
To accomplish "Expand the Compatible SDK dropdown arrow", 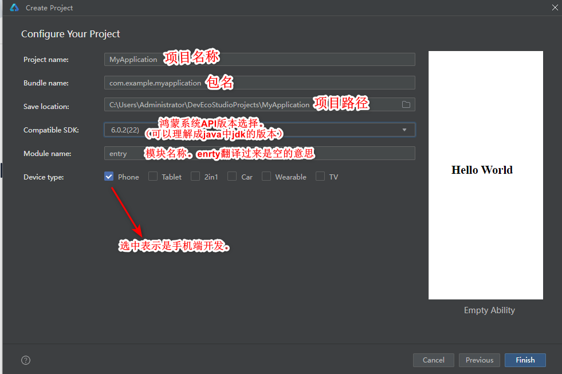I will click(404, 130).
